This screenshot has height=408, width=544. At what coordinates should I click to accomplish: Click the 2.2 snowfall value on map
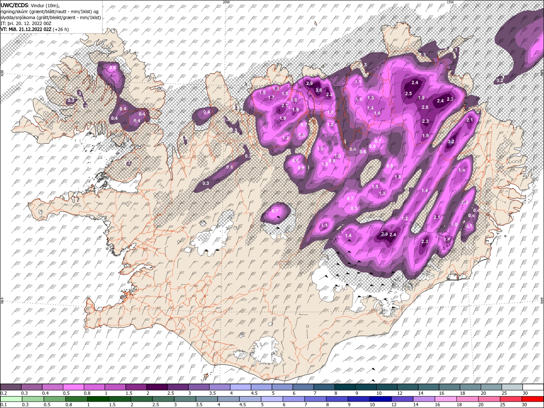click(329, 95)
